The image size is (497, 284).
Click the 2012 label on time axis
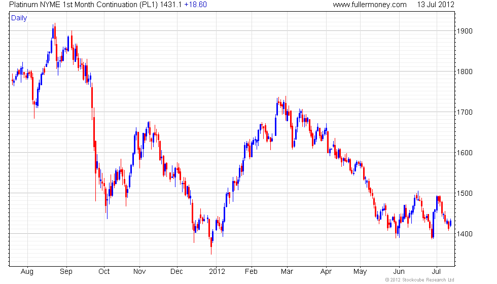pos(217,272)
